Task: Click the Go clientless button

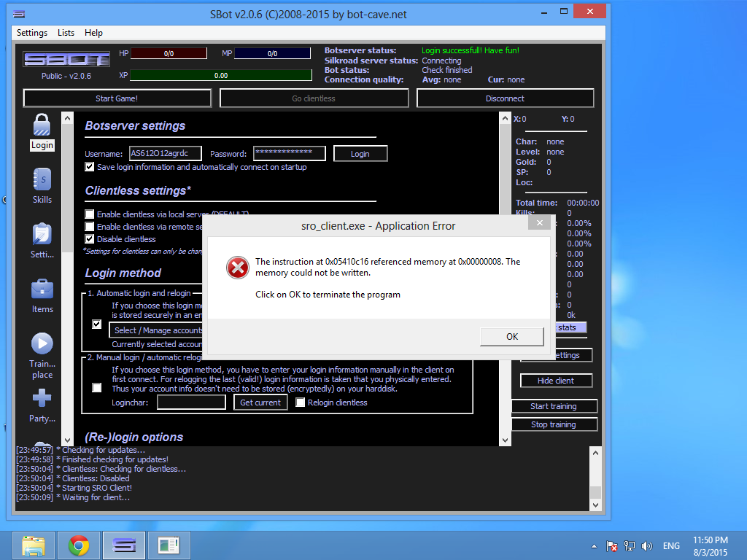Action: pyautogui.click(x=314, y=98)
